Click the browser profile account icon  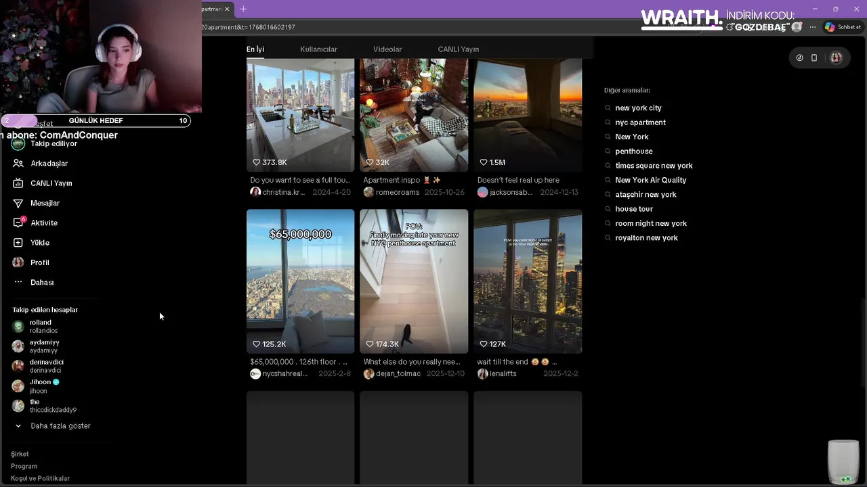pyautogui.click(x=797, y=27)
